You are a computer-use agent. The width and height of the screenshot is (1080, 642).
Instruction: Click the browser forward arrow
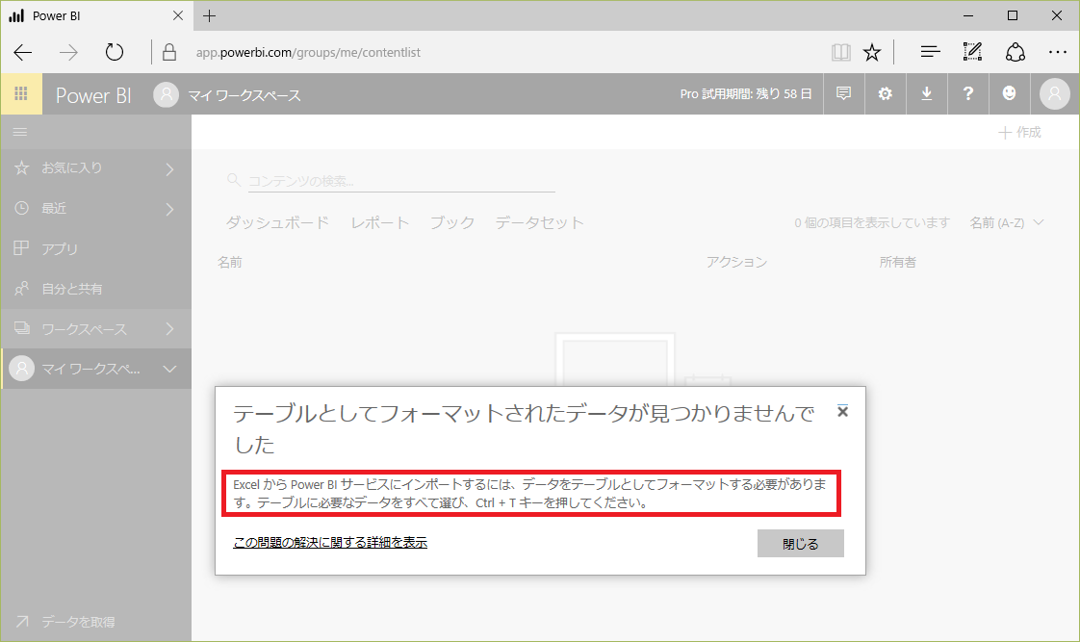pyautogui.click(x=68, y=52)
